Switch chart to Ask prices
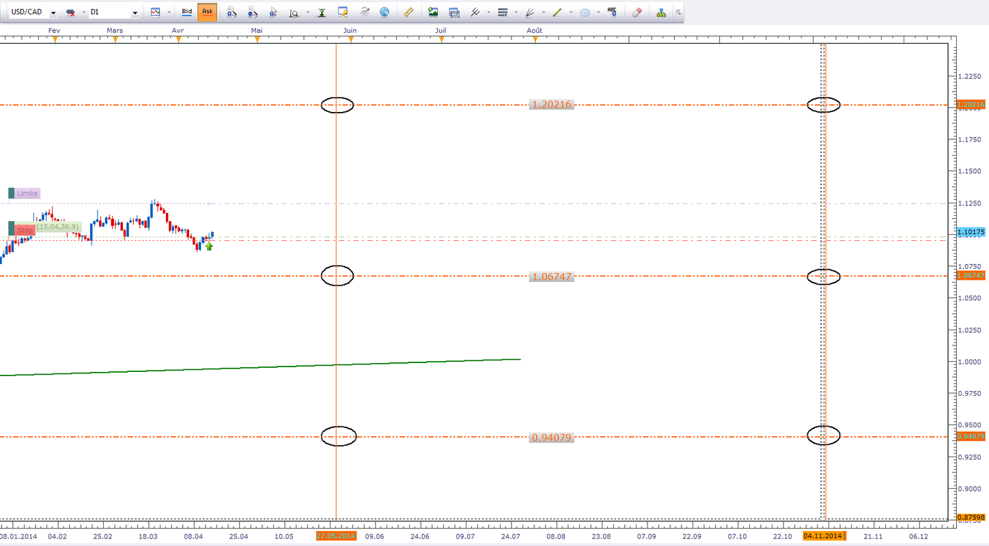The height and width of the screenshot is (546, 989). point(208,12)
